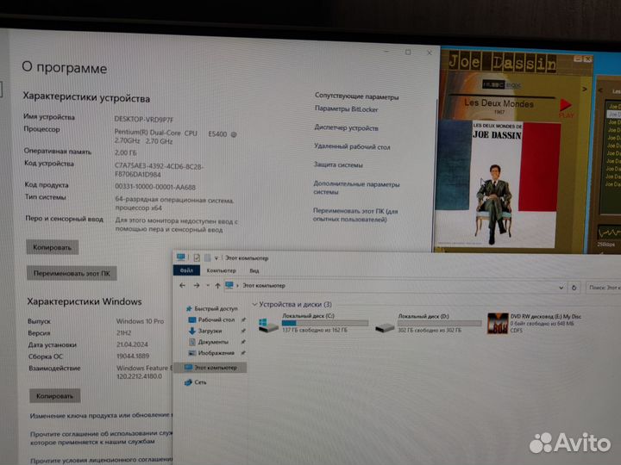
Task: Click the device name 'DESKTOP-VRD9P7F' text
Action: coord(144,119)
